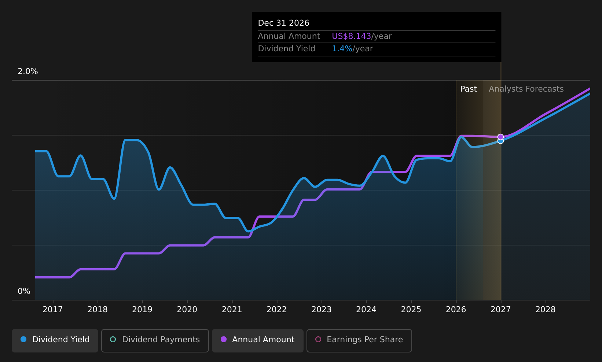Click the Past region label

469,89
